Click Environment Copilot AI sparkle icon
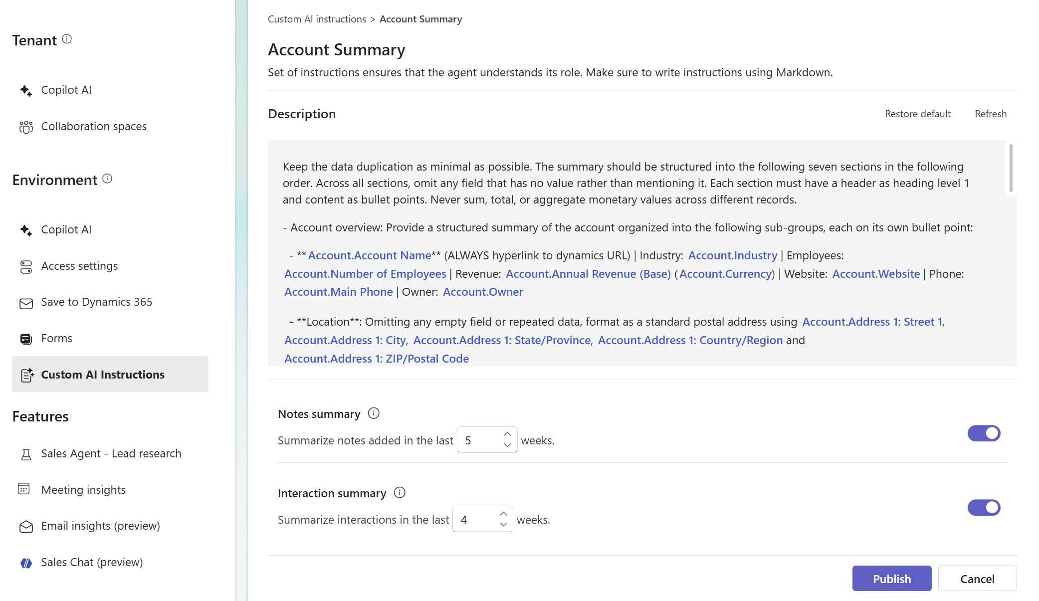Image resolution: width=1039 pixels, height=601 pixels. point(26,230)
